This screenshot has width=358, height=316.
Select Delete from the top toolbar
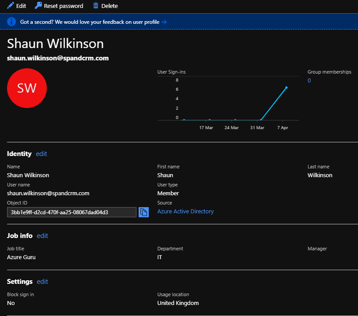105,6
